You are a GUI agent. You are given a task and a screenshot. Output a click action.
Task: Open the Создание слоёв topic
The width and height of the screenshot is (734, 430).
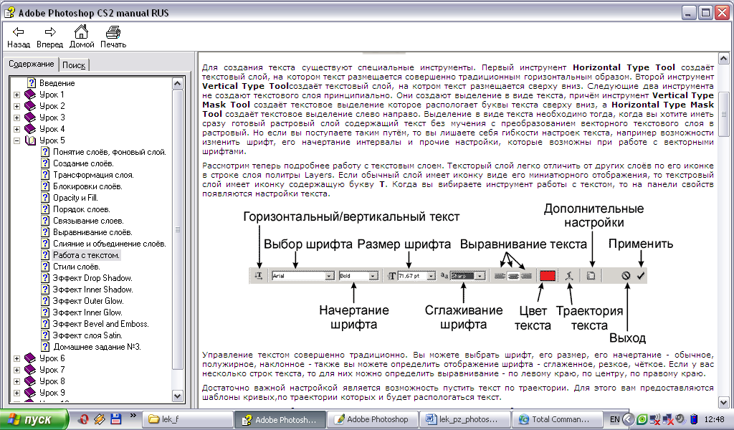[83, 163]
